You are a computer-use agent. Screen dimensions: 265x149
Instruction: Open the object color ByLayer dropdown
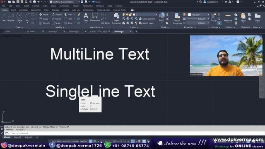[x=199, y=15]
